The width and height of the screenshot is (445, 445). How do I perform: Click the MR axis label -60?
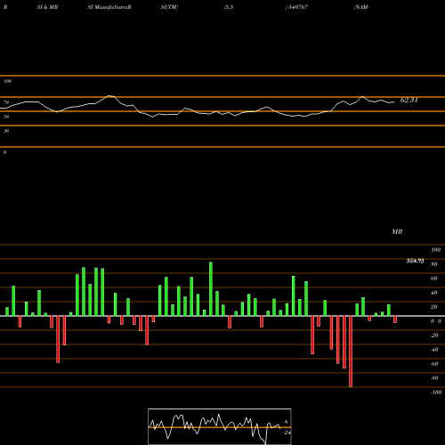(434, 364)
